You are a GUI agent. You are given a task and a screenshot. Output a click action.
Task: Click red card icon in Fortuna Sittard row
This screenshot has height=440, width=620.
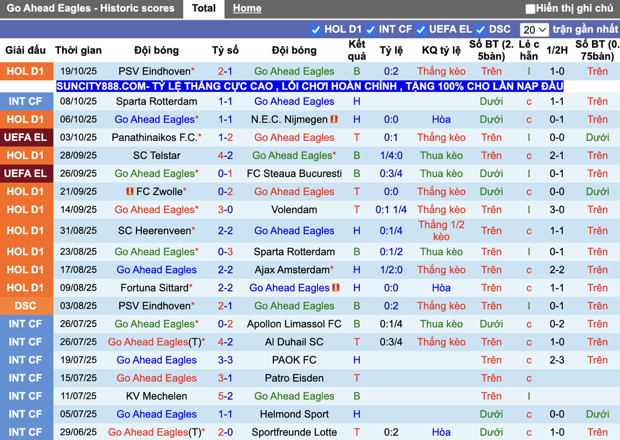click(x=336, y=288)
